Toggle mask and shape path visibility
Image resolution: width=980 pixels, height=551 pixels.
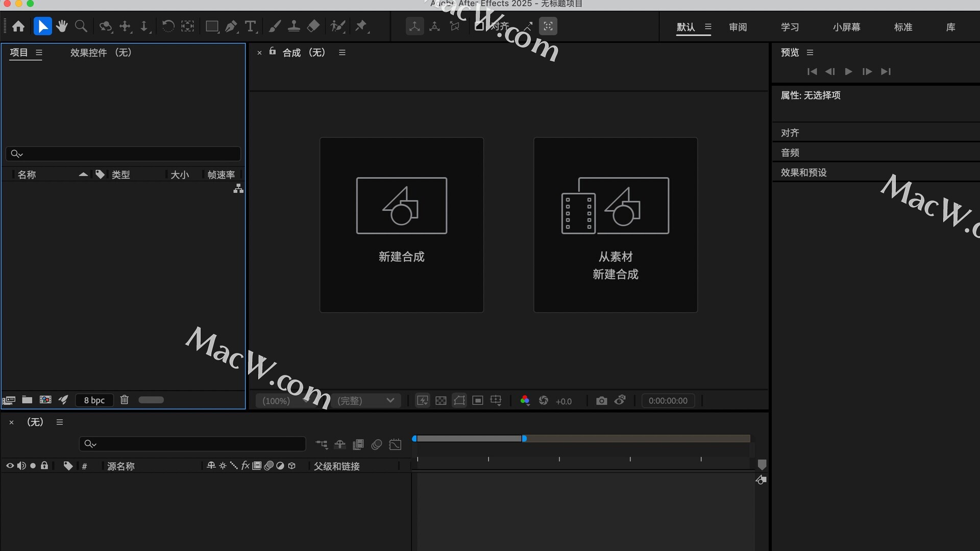[459, 401]
